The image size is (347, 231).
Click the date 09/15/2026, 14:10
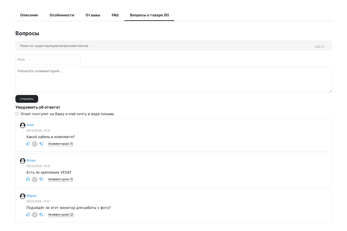38,131
